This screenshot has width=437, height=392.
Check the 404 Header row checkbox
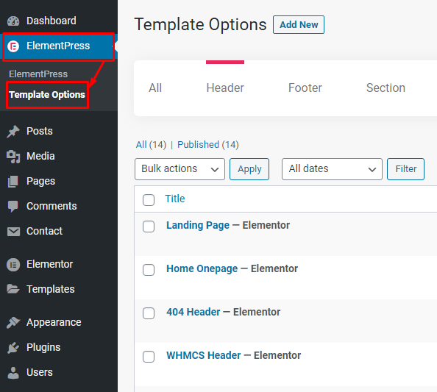tap(149, 313)
